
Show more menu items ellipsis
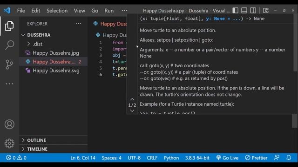pyautogui.click(x=124, y=10)
